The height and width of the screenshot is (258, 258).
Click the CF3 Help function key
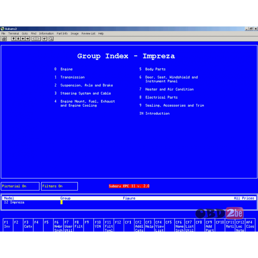pos(149,225)
